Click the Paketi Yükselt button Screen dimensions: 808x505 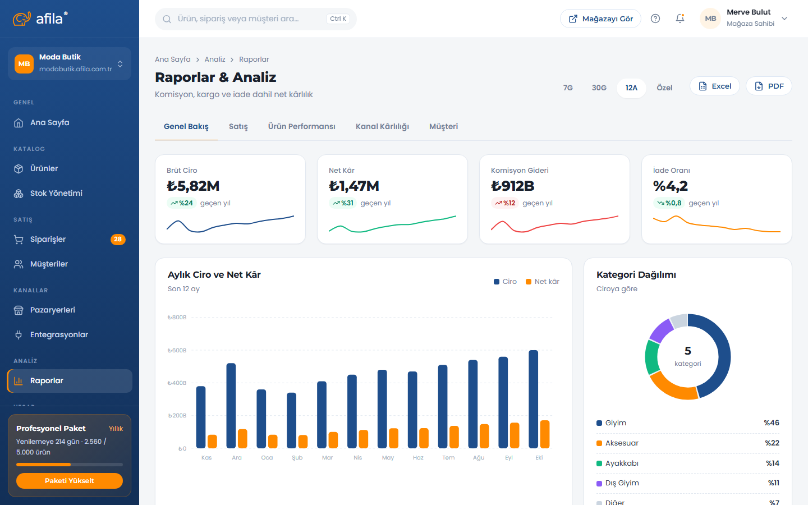click(x=70, y=481)
